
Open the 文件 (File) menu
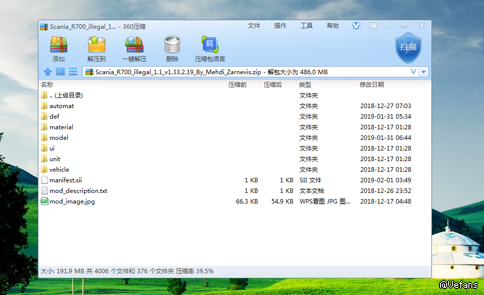[x=254, y=26]
